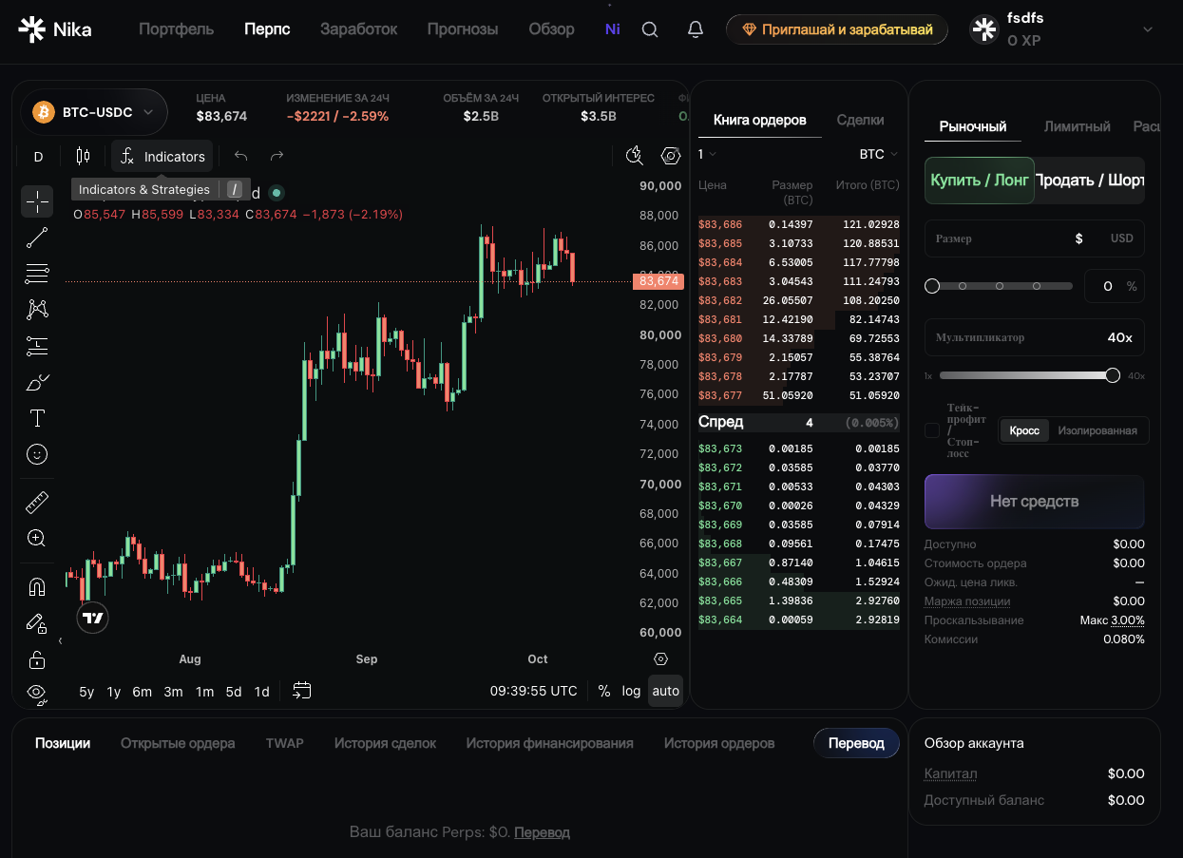Select 3m chart range
Image resolution: width=1183 pixels, height=858 pixels.
pos(173,692)
